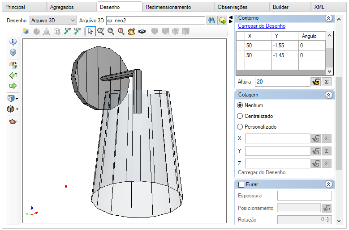Click the Y cell with value -1,45
This screenshot has height=230, width=349.
tap(285, 55)
